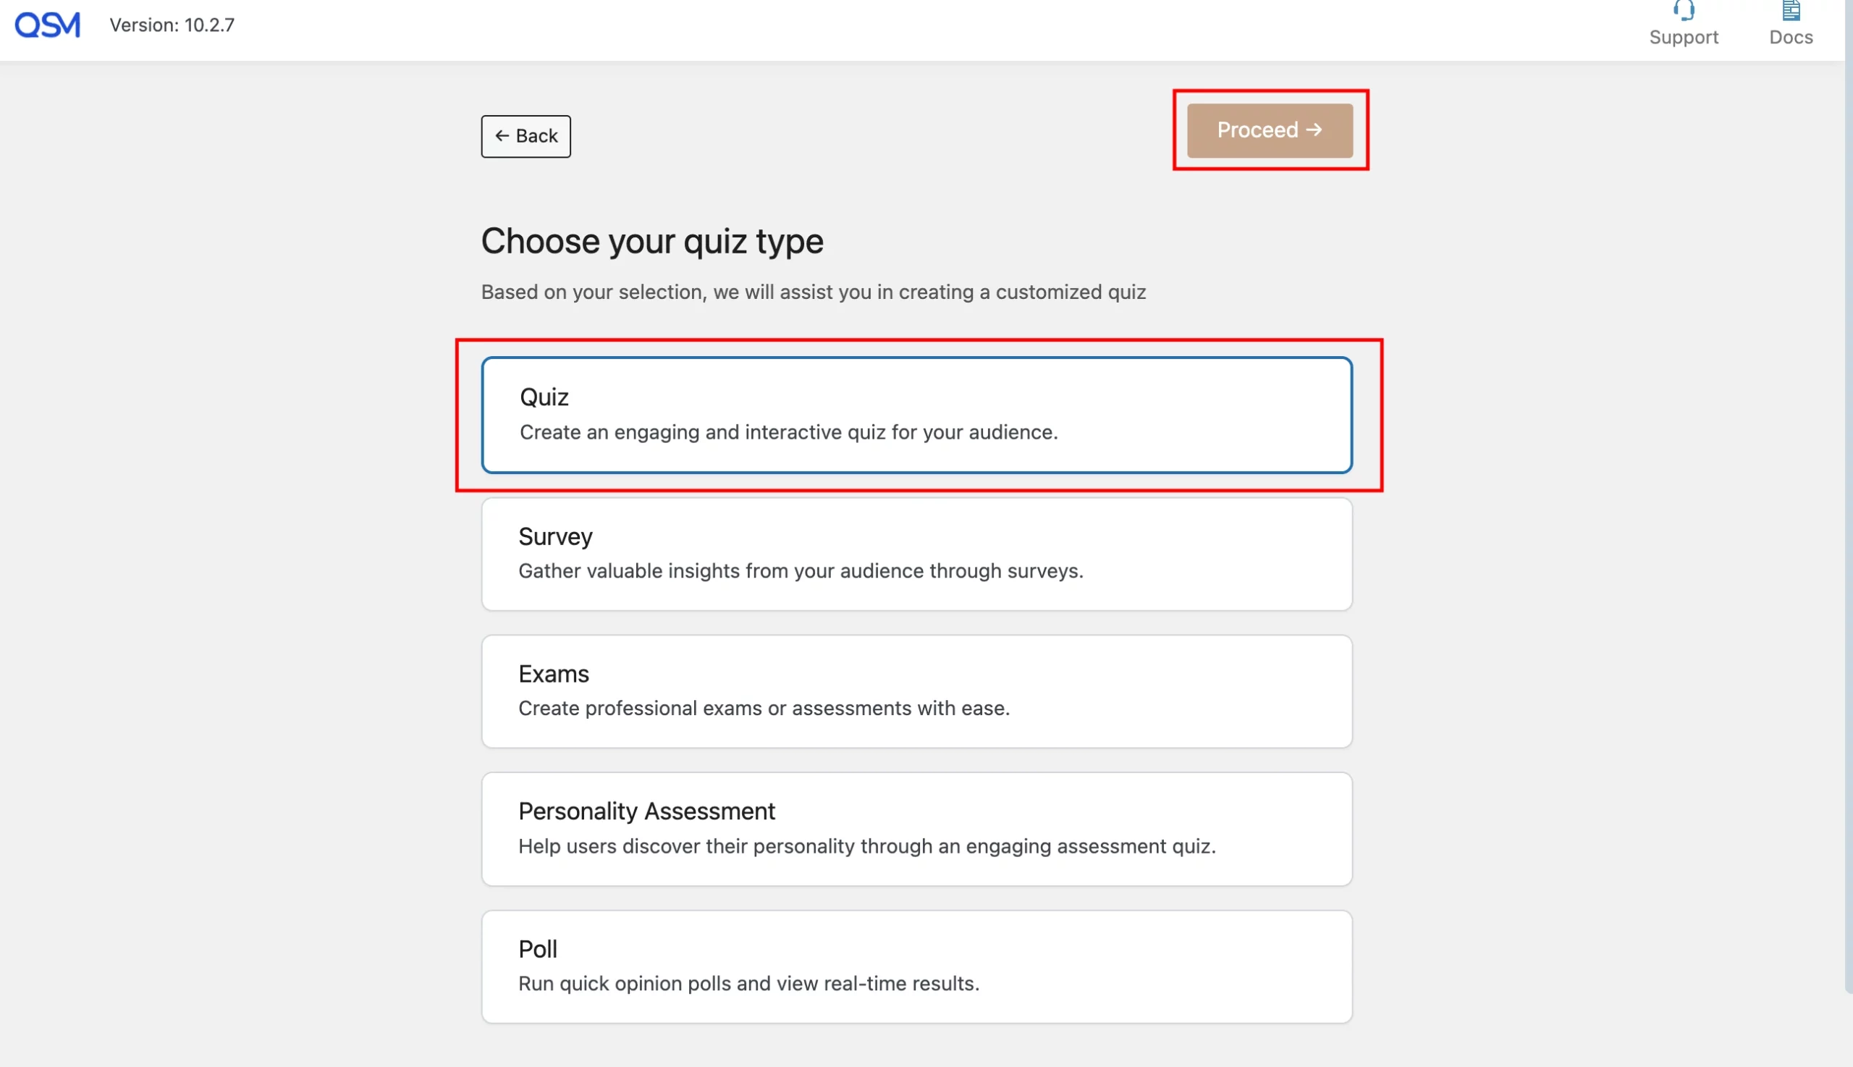Click the Docs text label
The image size is (1853, 1067).
tap(1791, 37)
